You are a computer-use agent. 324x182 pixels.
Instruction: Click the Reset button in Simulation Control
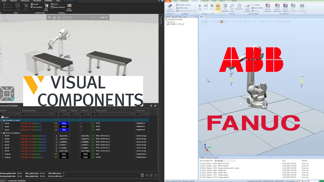[x=218, y=7]
